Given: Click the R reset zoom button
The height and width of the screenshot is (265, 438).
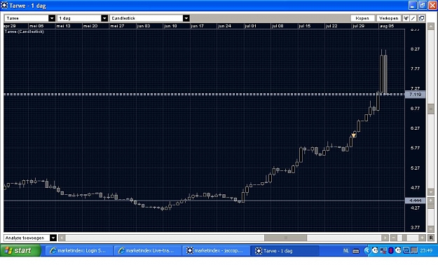Looking at the screenshot, I should (431, 238).
